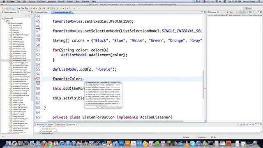Viewport: 263px width, 148px height.
Task: Select first autocomplete suggestion in popup
Action: coord(103,83)
